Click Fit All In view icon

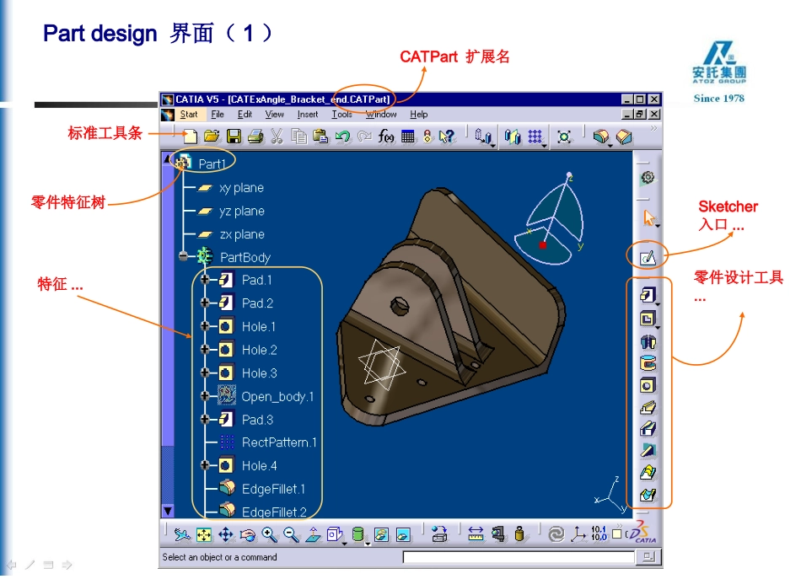point(204,534)
